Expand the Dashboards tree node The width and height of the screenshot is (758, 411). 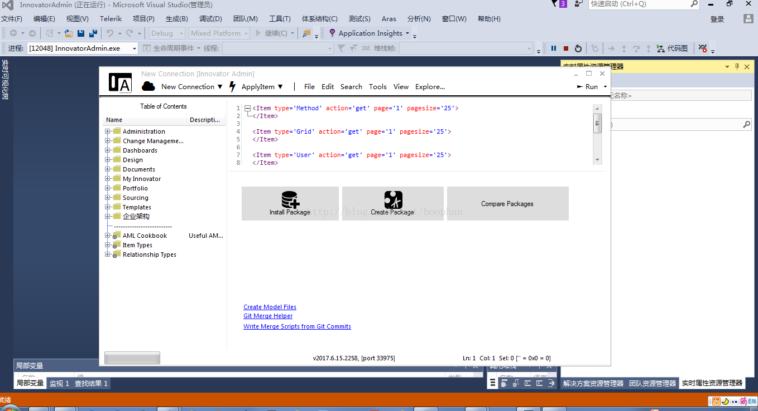(x=108, y=150)
